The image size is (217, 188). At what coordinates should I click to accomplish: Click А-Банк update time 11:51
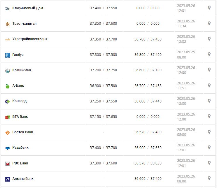181,88
